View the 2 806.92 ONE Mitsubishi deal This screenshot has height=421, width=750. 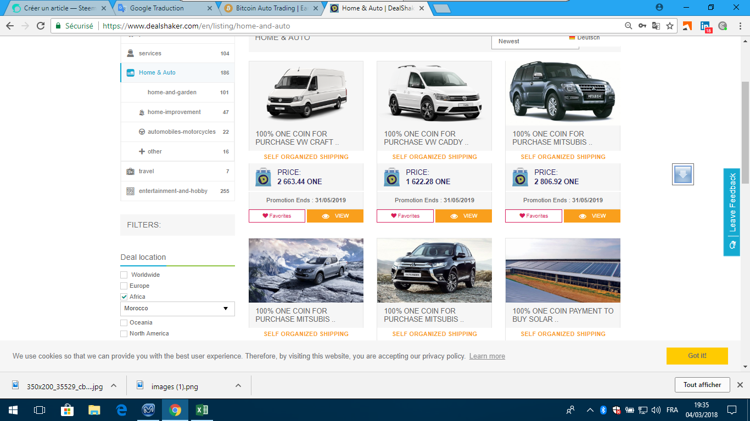(592, 216)
